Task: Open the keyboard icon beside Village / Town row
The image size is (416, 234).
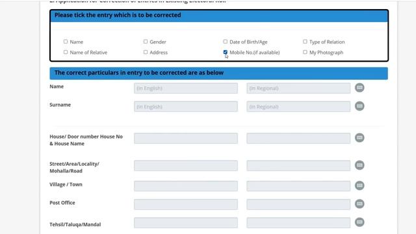Action: [359, 185]
